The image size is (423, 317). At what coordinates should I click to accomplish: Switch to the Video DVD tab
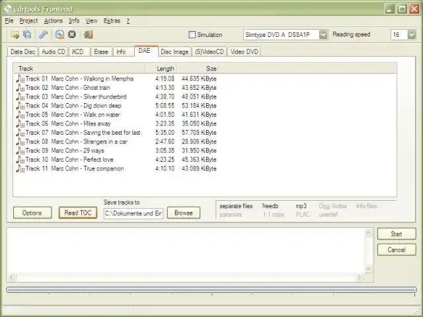244,52
